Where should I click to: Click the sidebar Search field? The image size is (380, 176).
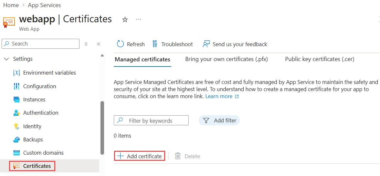[x=40, y=44]
